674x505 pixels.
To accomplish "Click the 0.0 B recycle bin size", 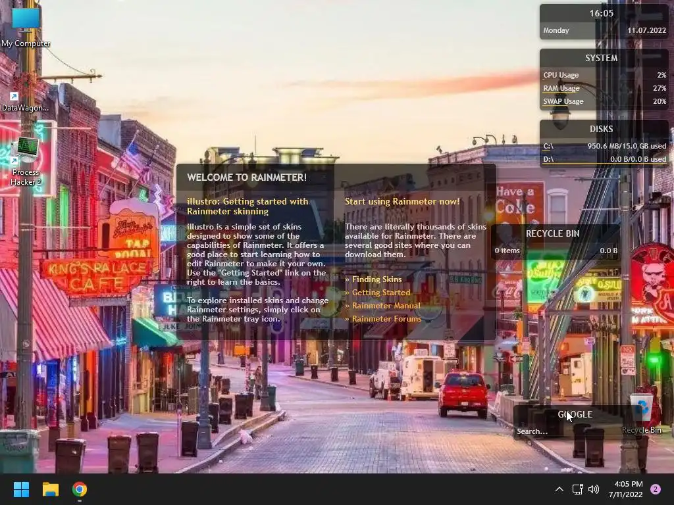I will (x=609, y=251).
